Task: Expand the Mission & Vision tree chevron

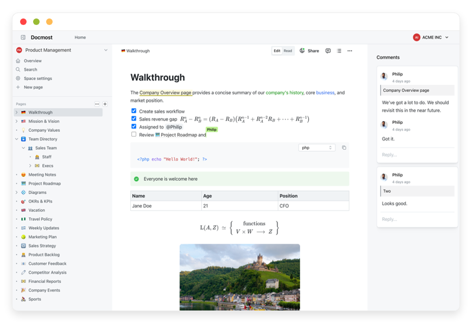Action: (x=17, y=121)
